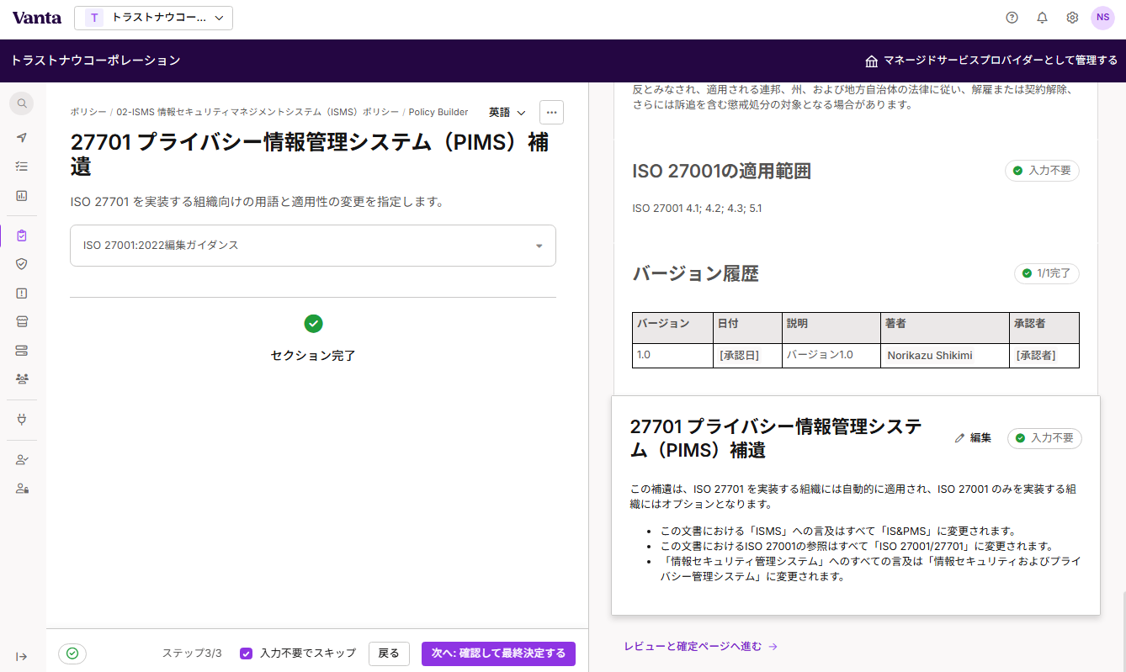Open the search icon in sidebar
1126x672 pixels.
click(x=23, y=103)
